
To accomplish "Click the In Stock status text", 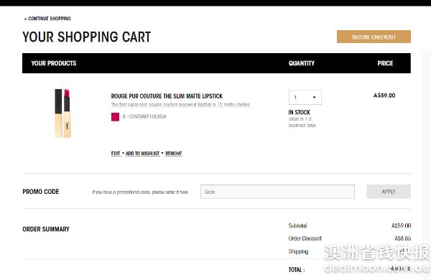I will (299, 113).
